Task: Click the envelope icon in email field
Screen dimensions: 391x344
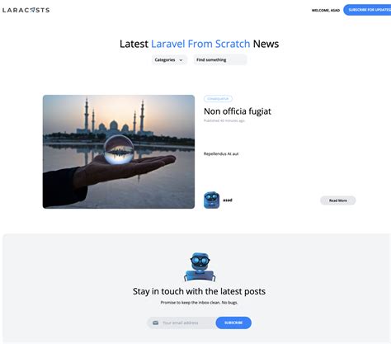Action: click(x=155, y=323)
